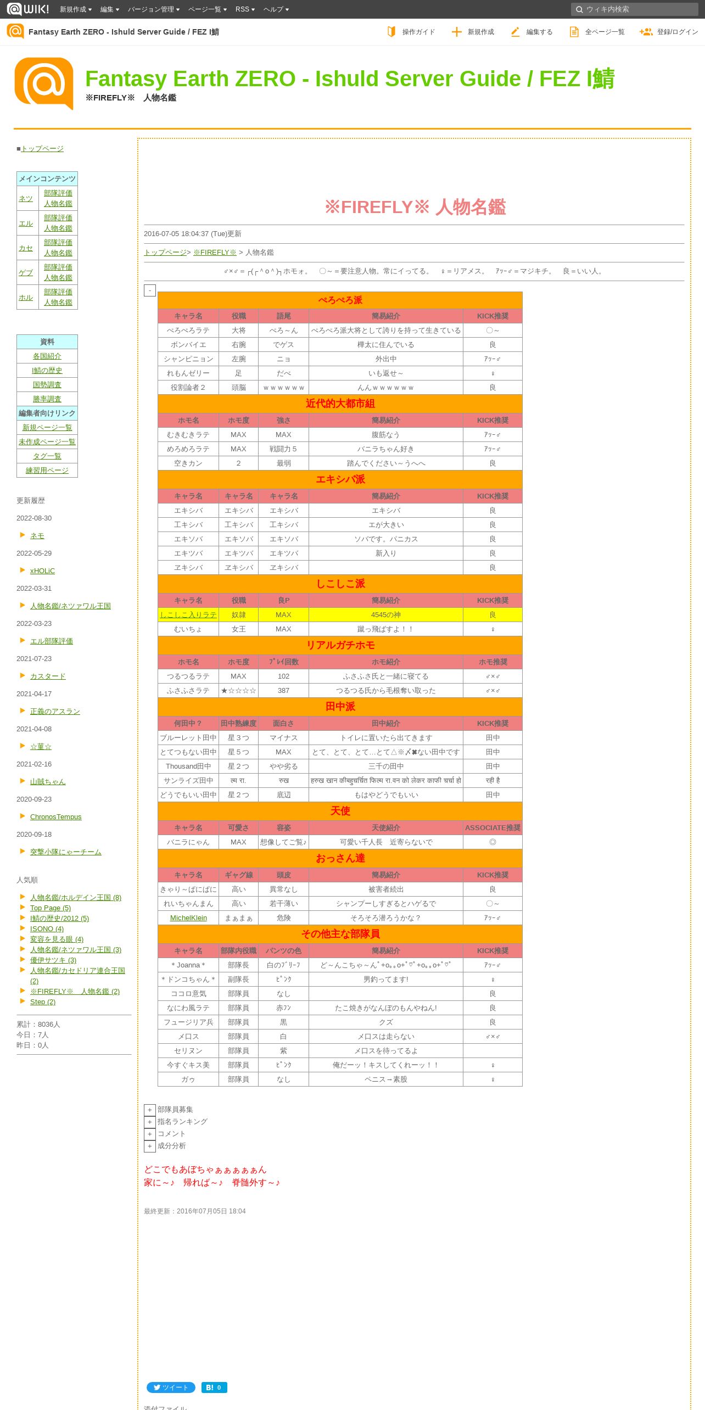Focus the ウィキ内検索 search field
The image size is (705, 1410).
point(634,9)
